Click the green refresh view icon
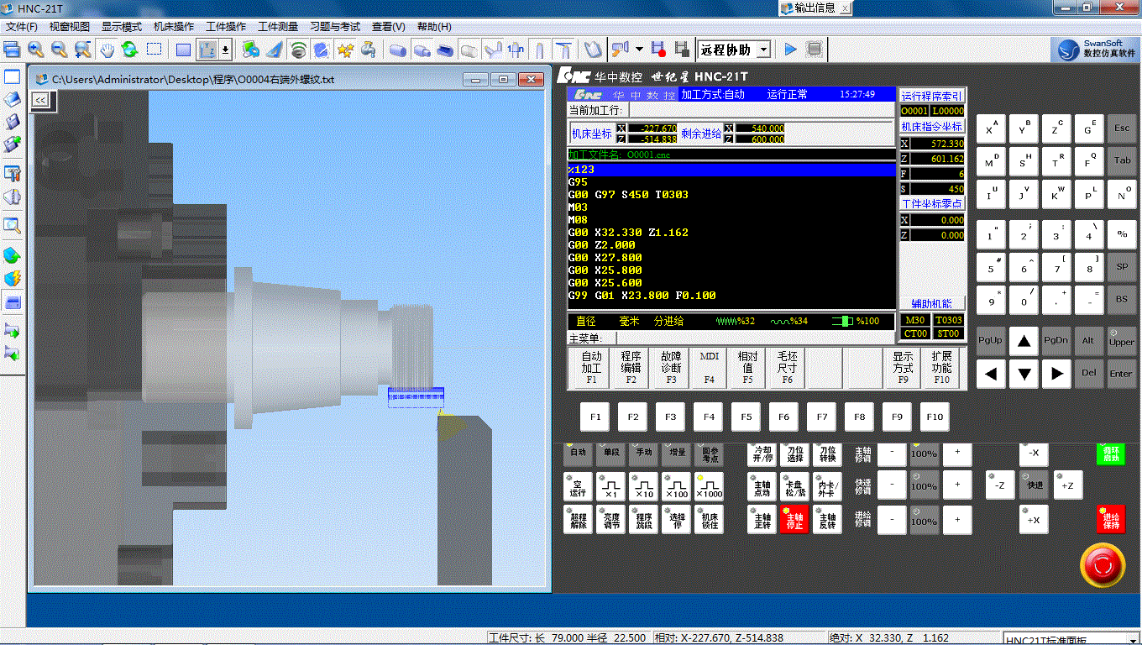Screen dimensions: 1142x645 pyautogui.click(x=129, y=50)
